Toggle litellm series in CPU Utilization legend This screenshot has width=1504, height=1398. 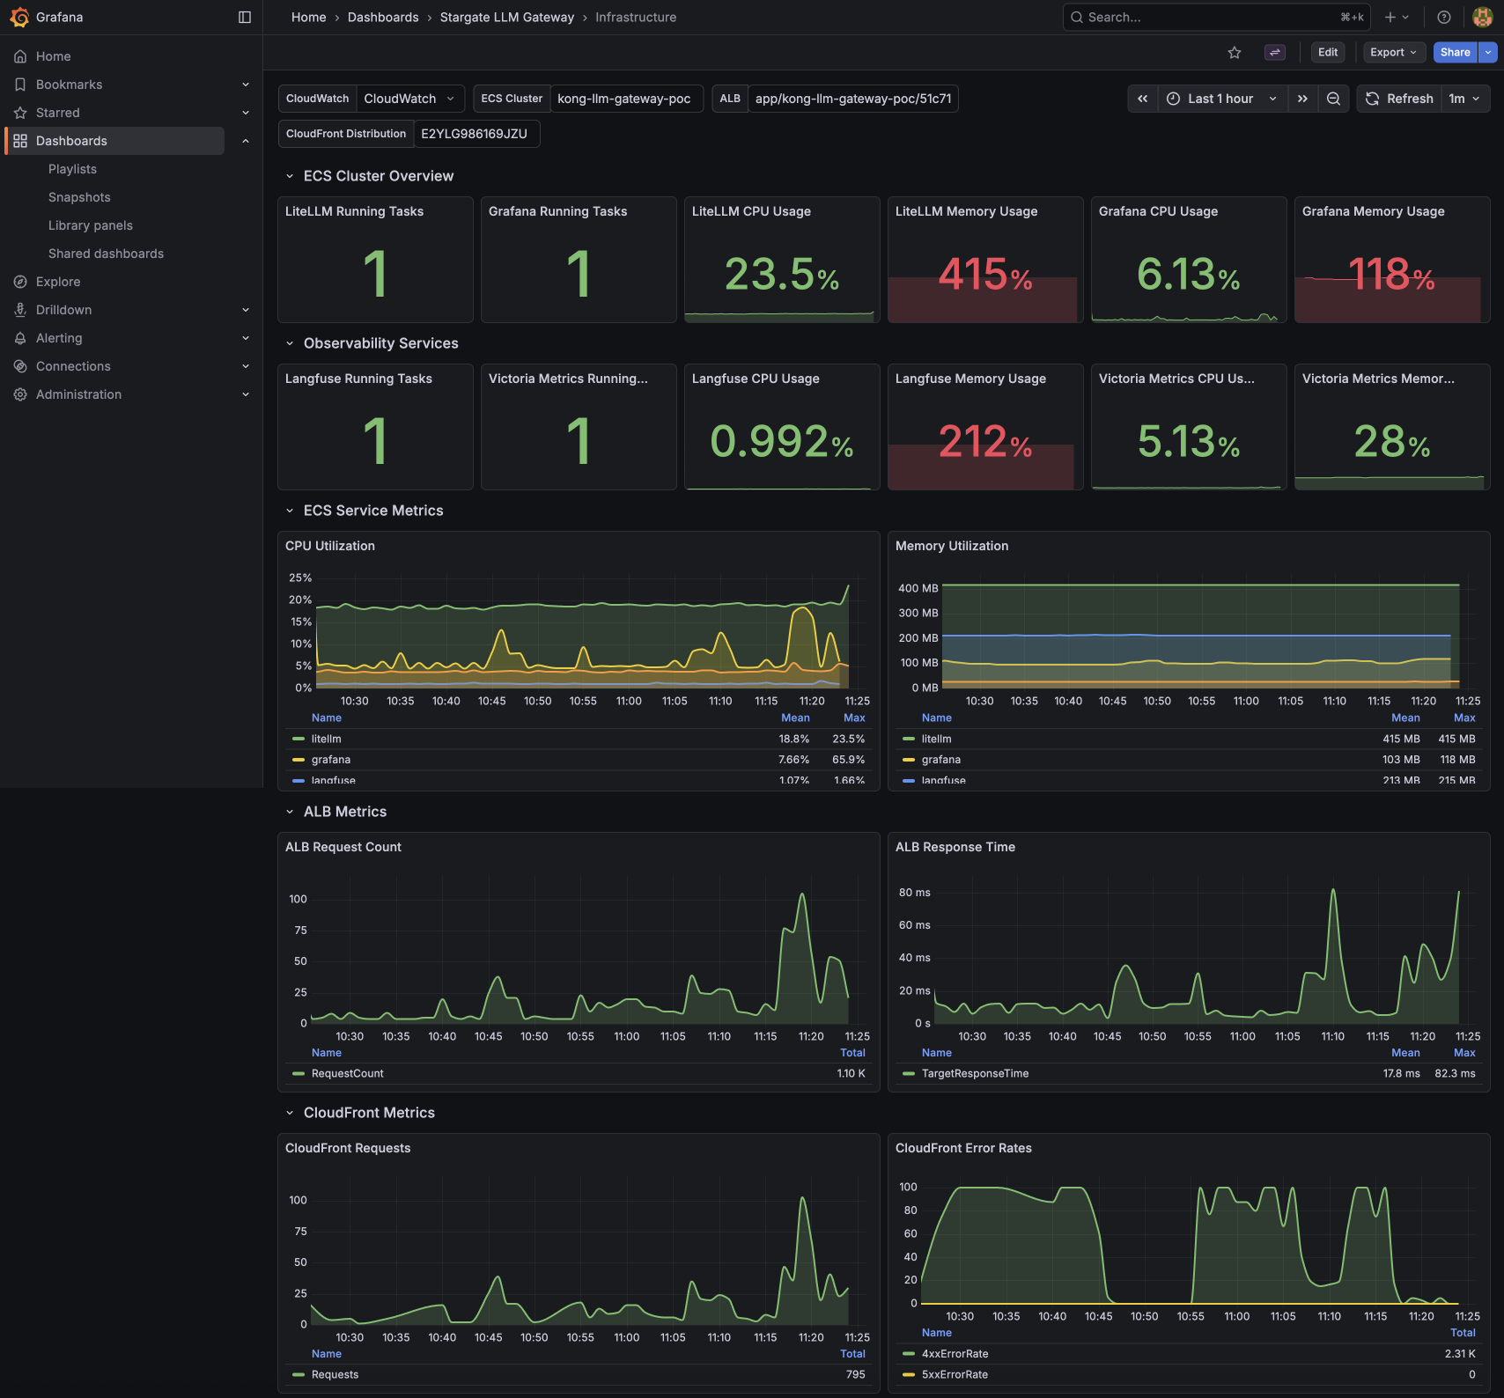(x=327, y=739)
